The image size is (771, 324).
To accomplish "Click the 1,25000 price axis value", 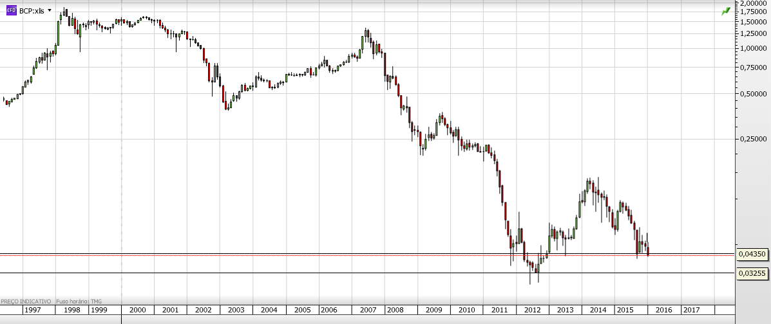I will point(753,34).
